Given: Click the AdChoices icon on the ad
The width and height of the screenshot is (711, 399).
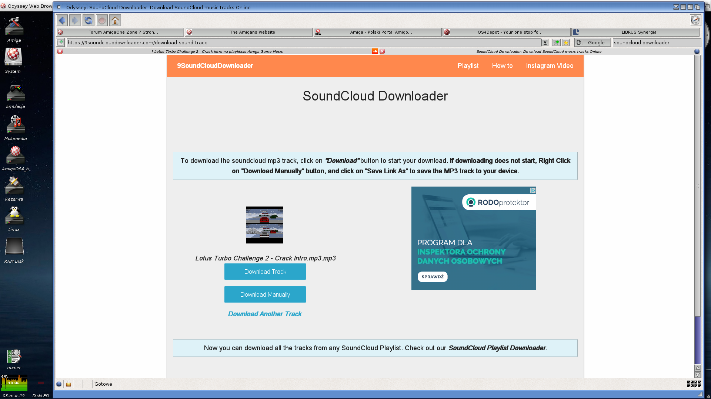Looking at the screenshot, I should pyautogui.click(x=533, y=191).
